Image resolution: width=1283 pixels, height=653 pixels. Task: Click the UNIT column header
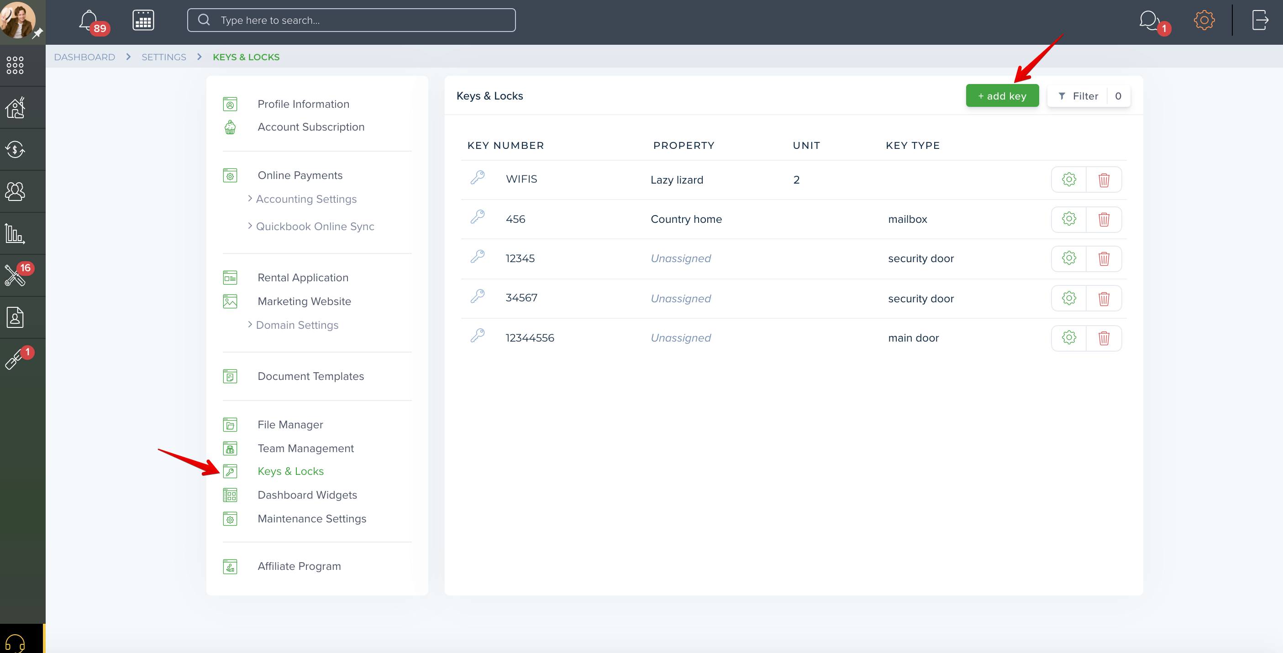[x=806, y=146]
